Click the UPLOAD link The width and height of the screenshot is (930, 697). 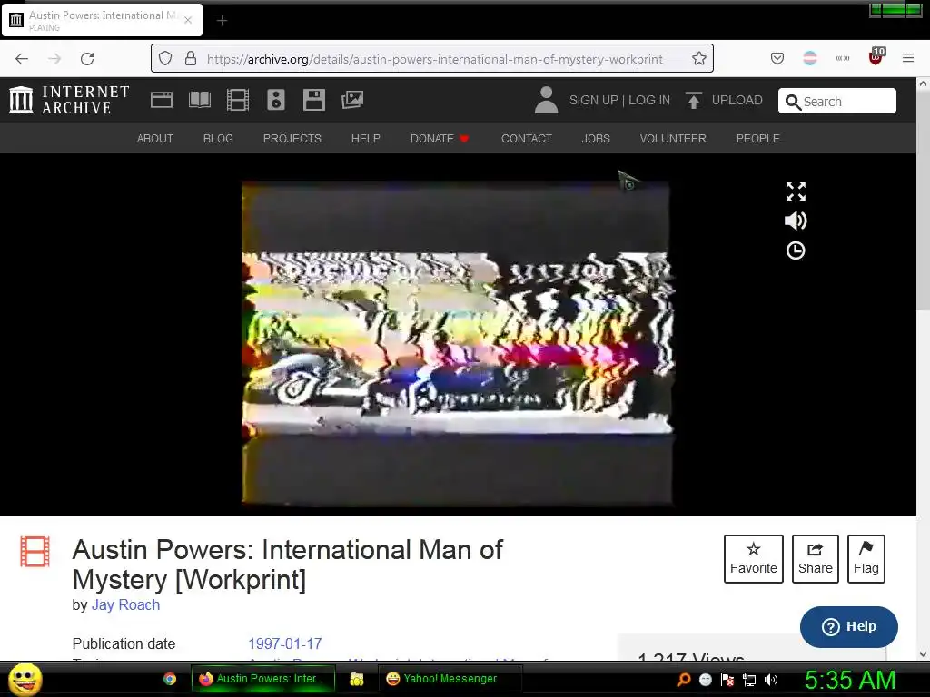point(737,100)
